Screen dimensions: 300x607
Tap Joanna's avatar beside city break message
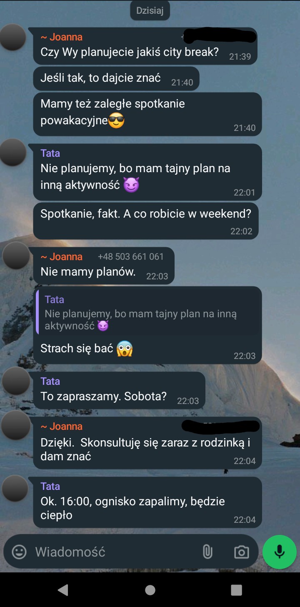[12, 38]
